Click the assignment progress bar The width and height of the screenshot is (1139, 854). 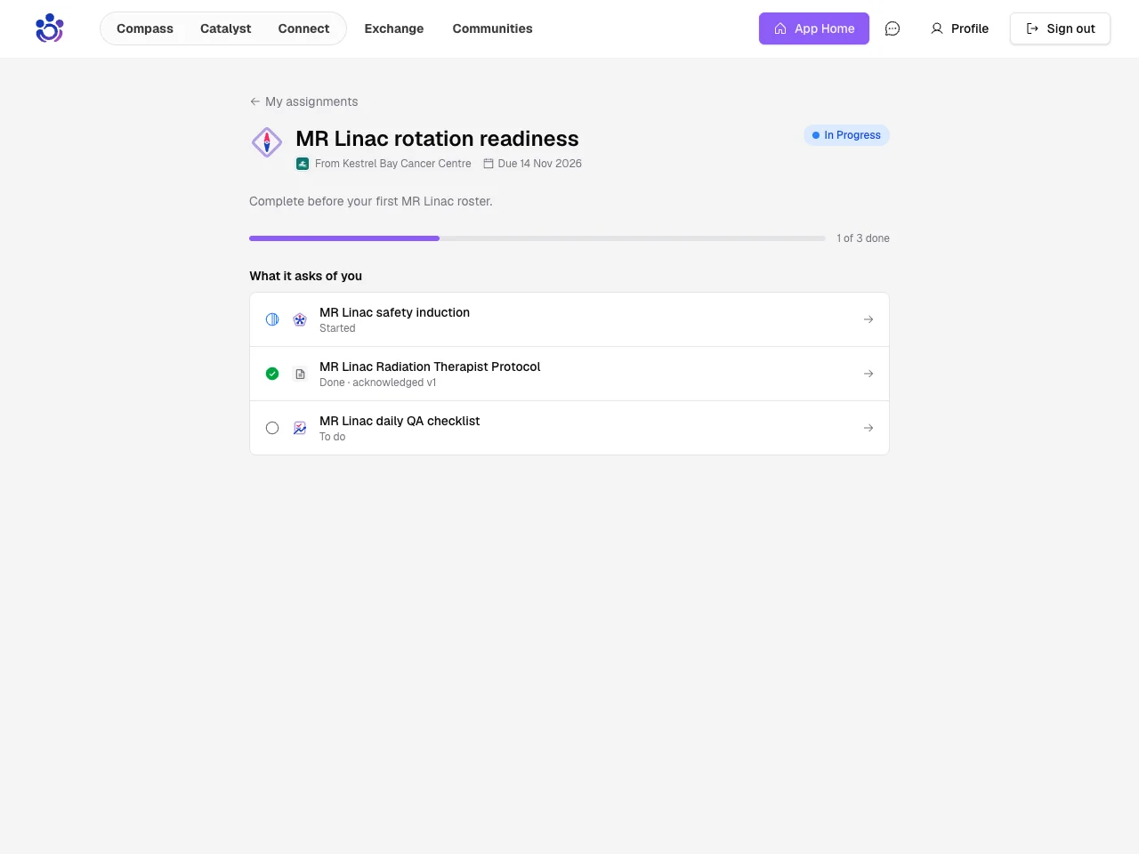(x=537, y=238)
